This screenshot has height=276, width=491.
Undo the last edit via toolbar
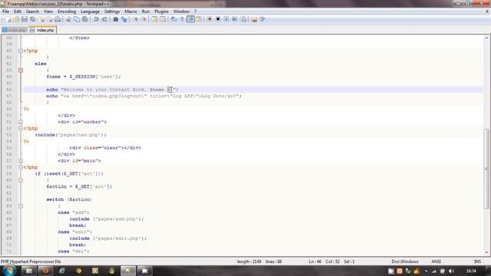pos(96,19)
